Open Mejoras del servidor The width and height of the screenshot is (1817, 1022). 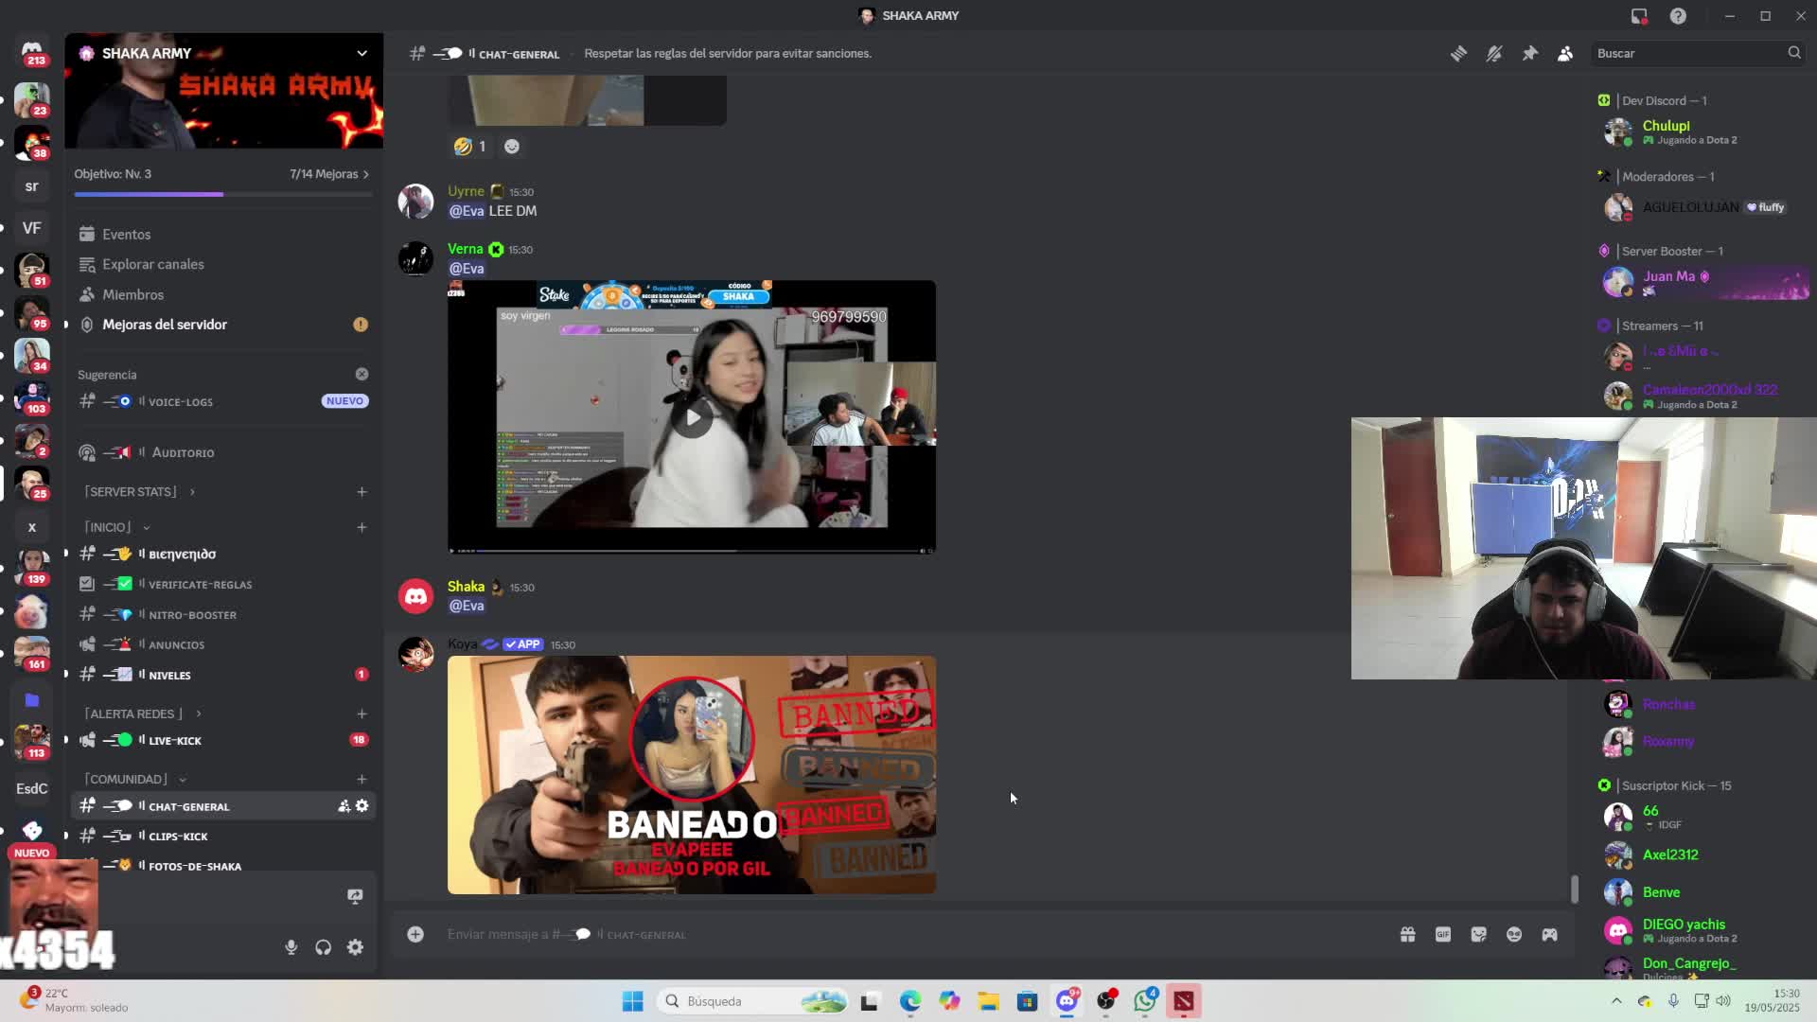point(223,325)
